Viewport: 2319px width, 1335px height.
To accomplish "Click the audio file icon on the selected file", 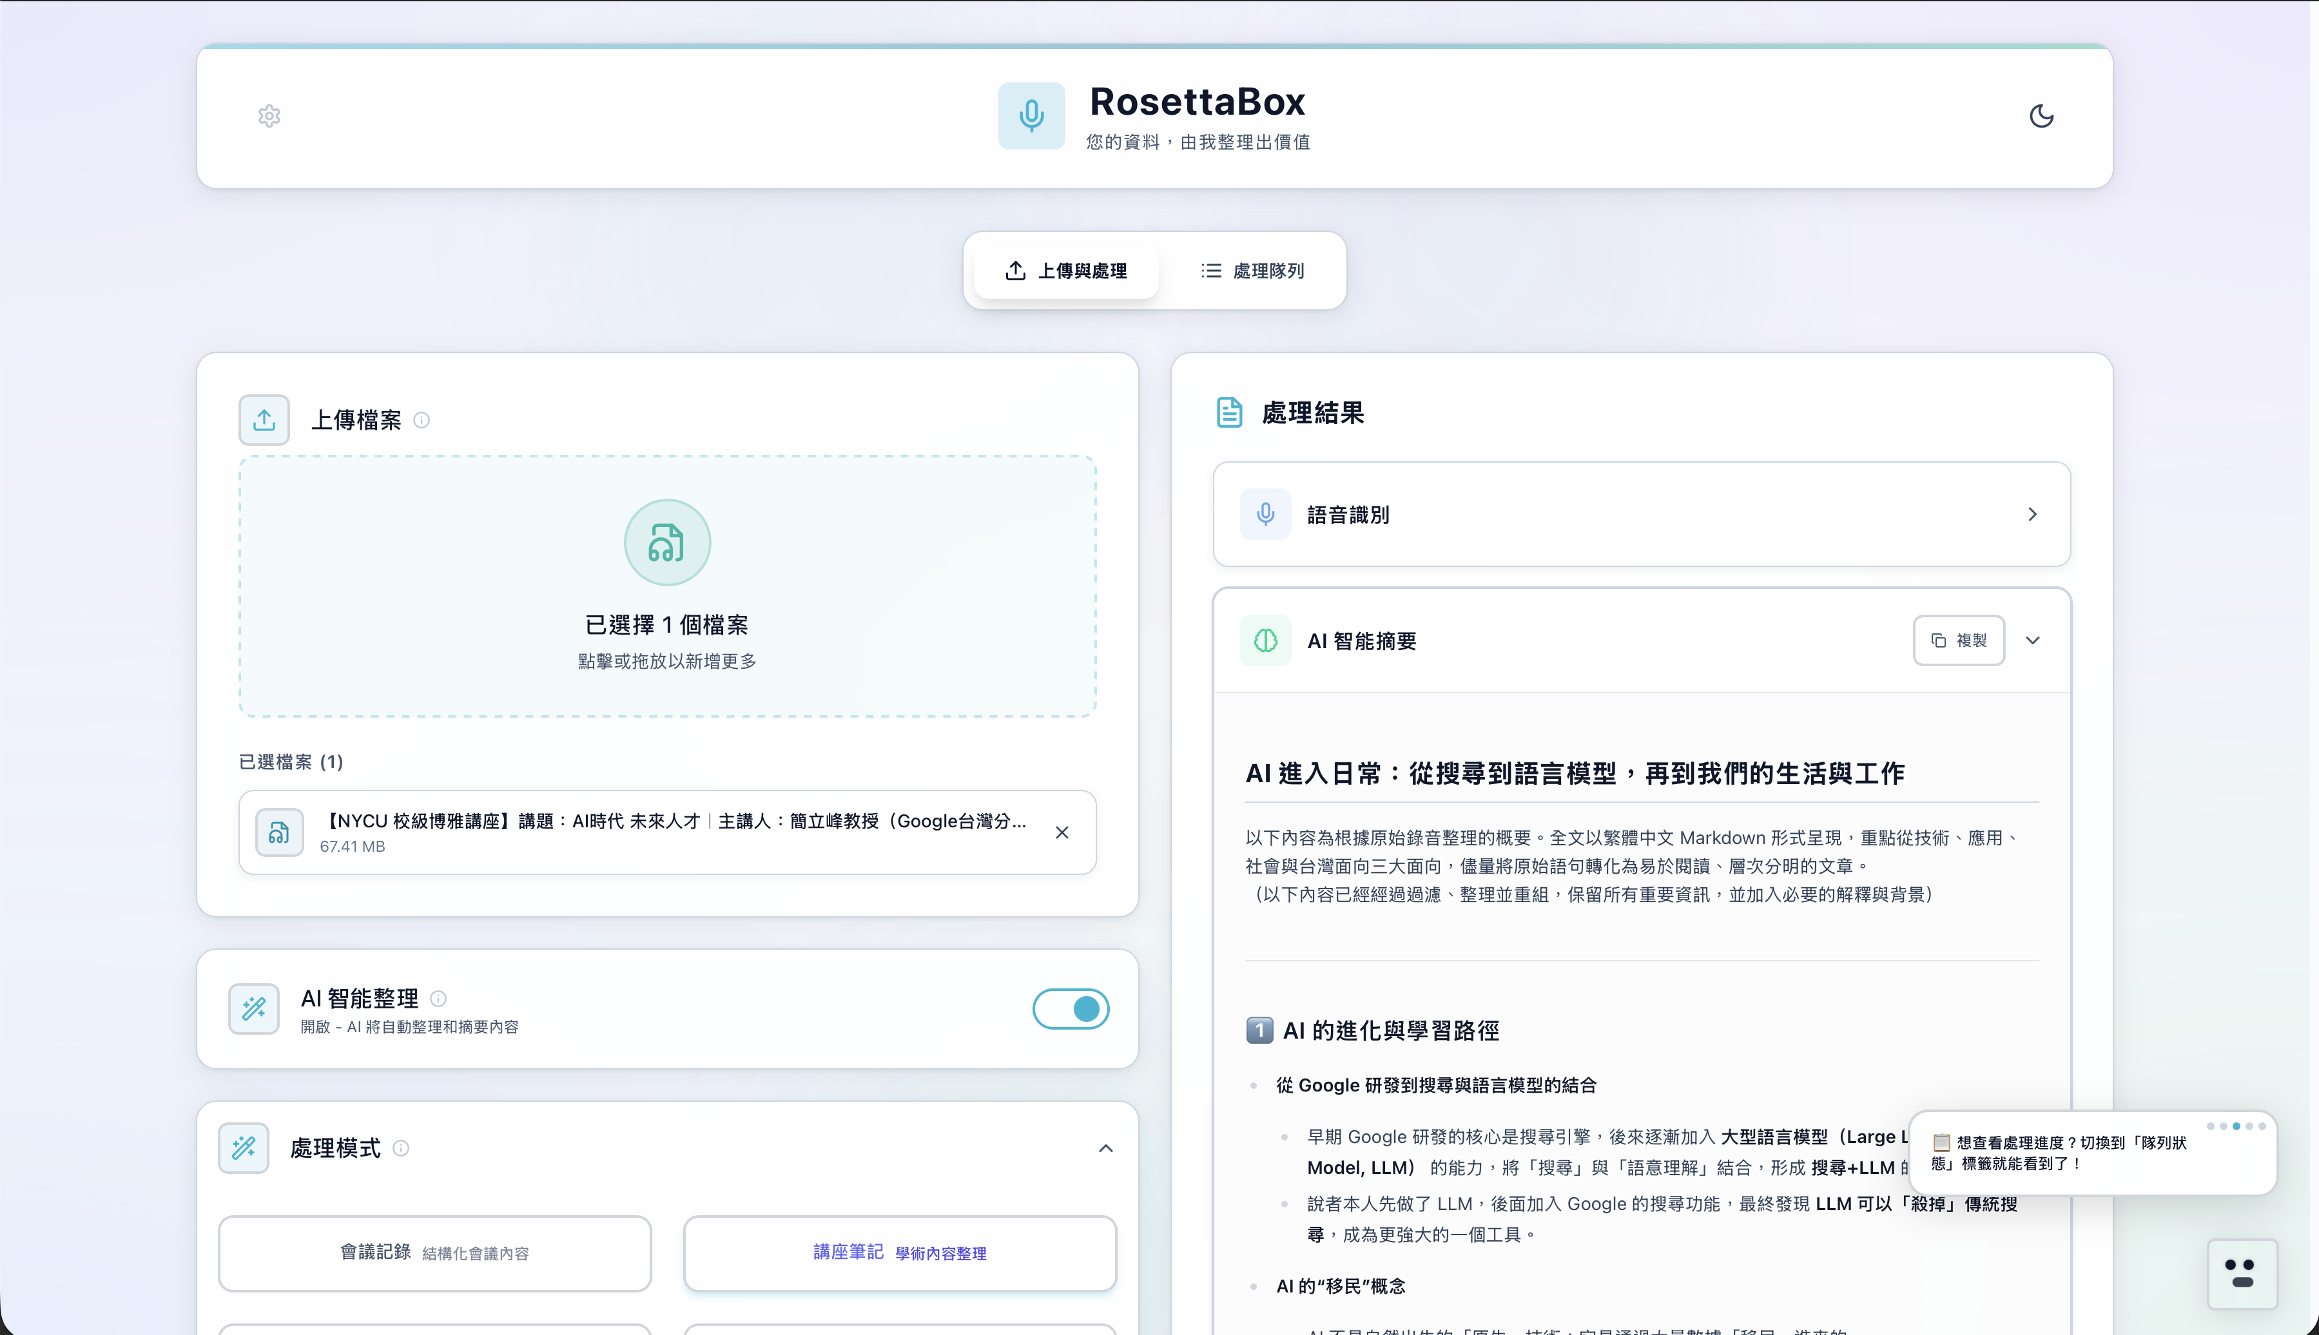I will point(280,832).
